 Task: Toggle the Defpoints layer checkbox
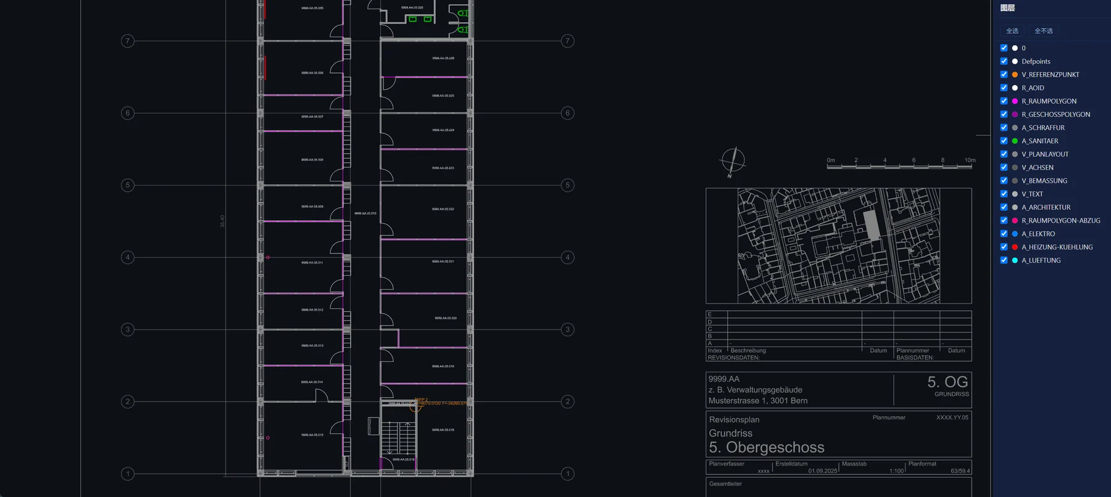tap(1004, 61)
